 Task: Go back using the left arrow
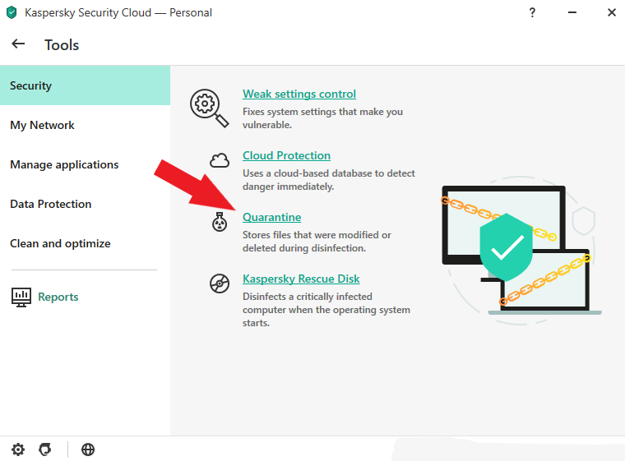[18, 44]
